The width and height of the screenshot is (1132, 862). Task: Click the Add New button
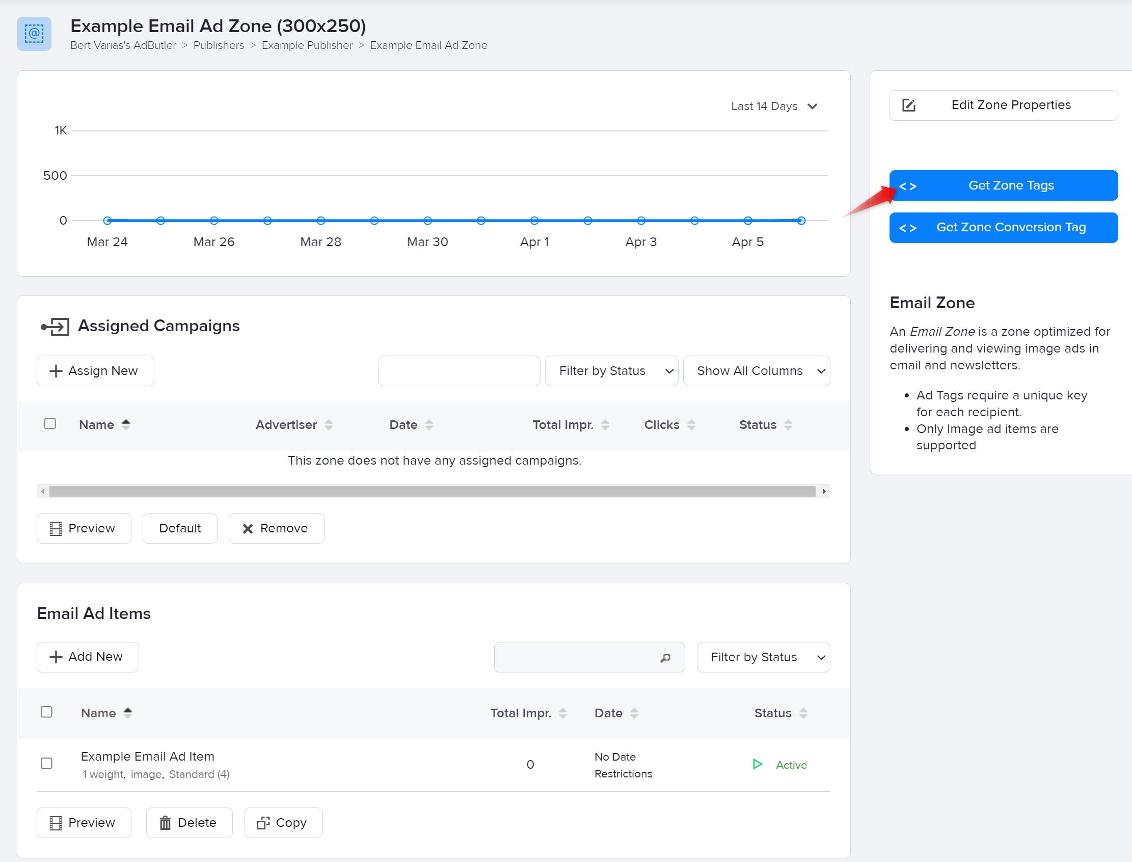click(88, 657)
